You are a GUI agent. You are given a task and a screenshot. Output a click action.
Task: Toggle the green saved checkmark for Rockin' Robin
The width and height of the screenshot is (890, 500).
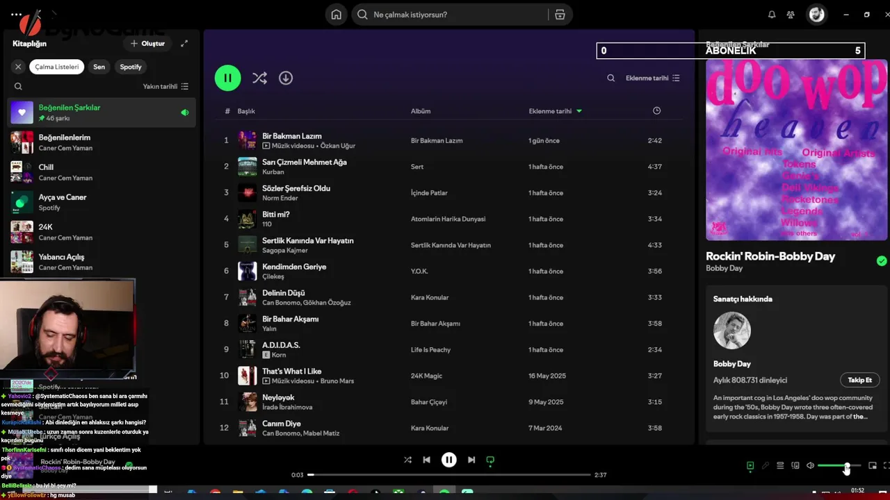882,261
